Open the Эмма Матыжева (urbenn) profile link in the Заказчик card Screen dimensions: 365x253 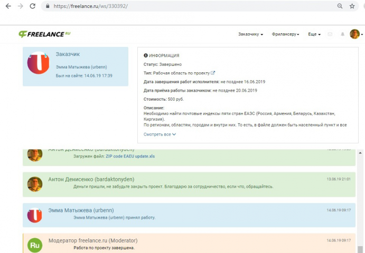(81, 67)
